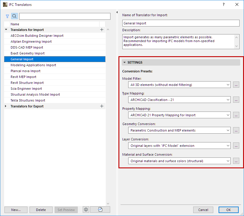Viewport: 244px width, 216px height.
Task: Select Tekla Structures Import
Action: coord(55,100)
